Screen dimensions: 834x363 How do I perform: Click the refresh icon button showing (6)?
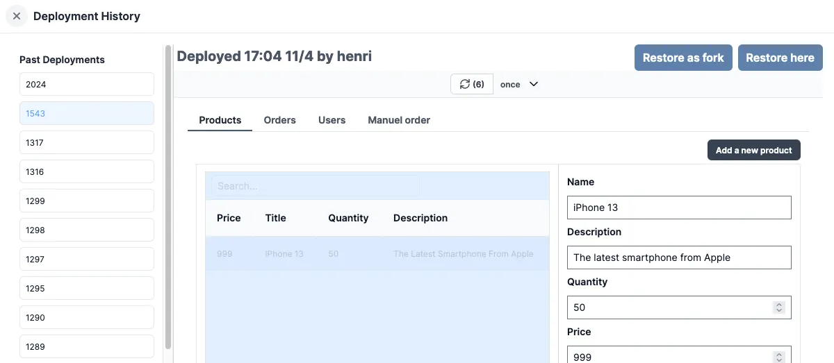[472, 84]
